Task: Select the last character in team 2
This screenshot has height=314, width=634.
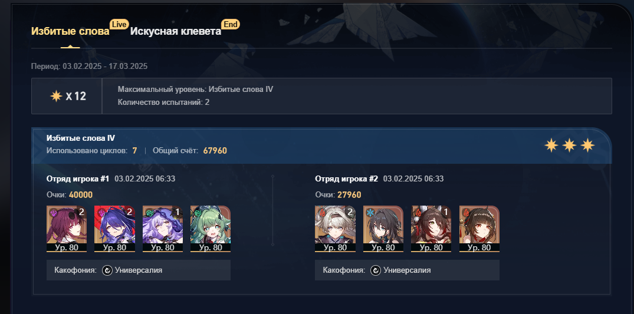Action: coord(479,229)
